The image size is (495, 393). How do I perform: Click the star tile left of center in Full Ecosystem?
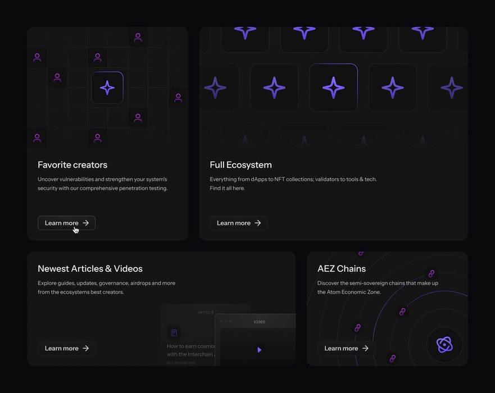pos(274,88)
